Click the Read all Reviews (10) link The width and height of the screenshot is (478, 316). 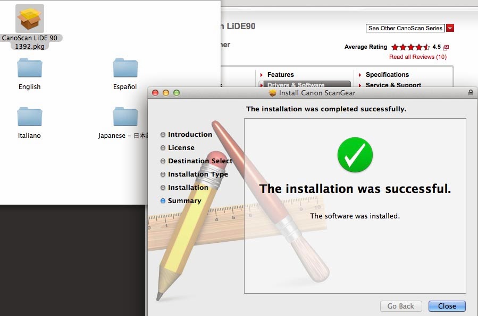tap(417, 57)
